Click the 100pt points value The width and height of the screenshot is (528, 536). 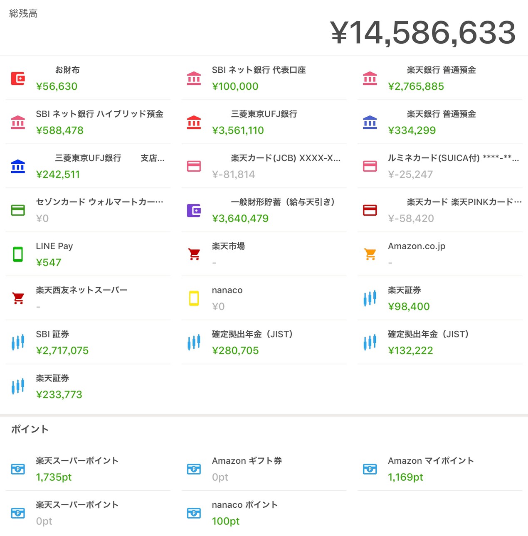[x=226, y=521]
